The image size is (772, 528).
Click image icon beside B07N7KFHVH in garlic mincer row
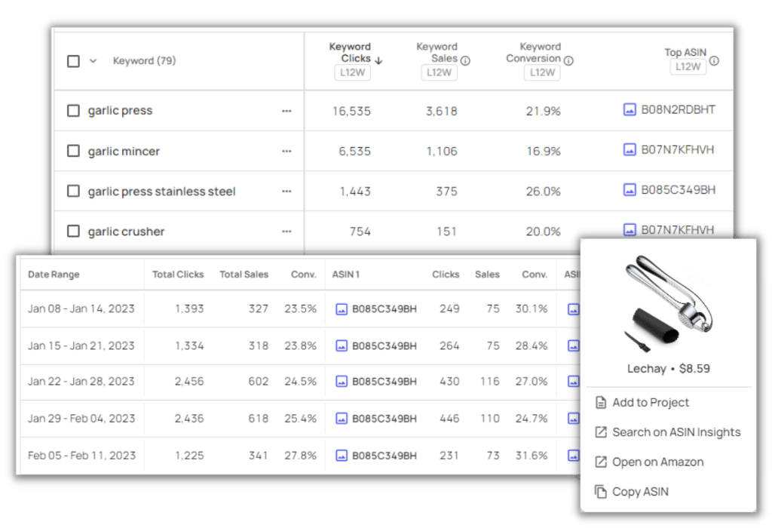[630, 150]
